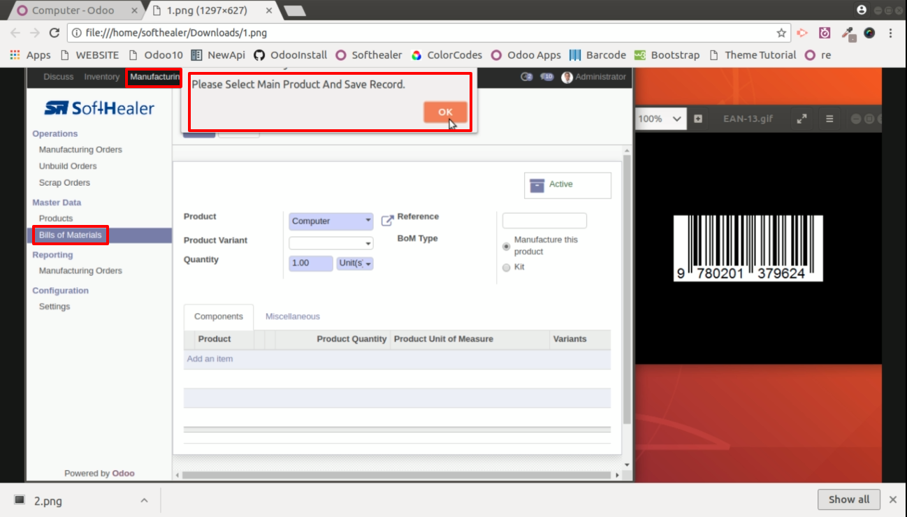This screenshot has width=907, height=517.
Task: Open the Apps grid in bookmarks bar
Action: point(30,54)
